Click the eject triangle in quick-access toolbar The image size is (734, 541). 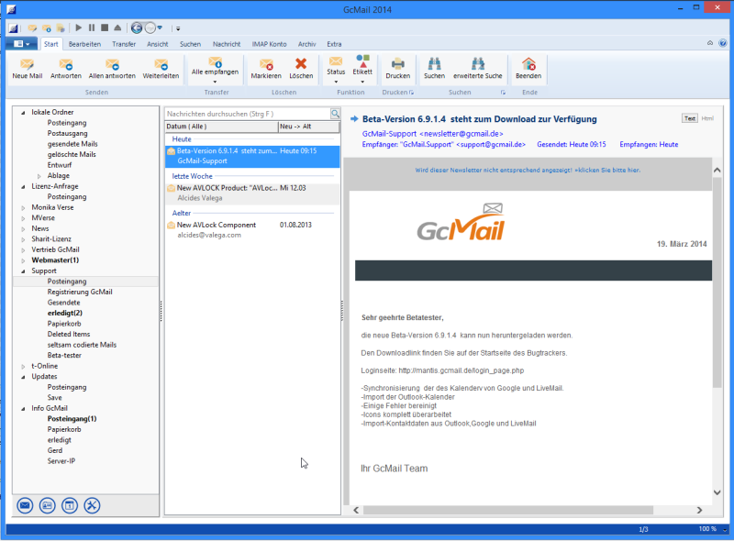point(117,28)
